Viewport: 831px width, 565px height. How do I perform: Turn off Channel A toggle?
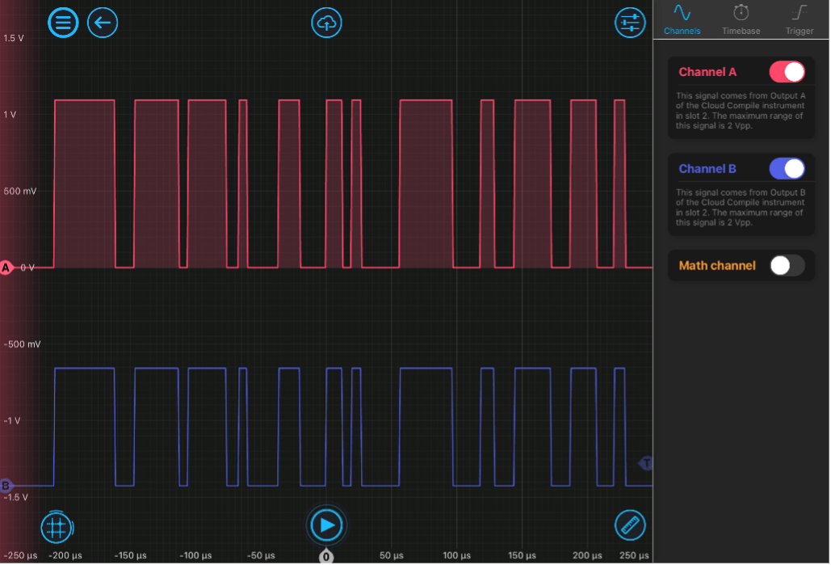pyautogui.click(x=787, y=72)
